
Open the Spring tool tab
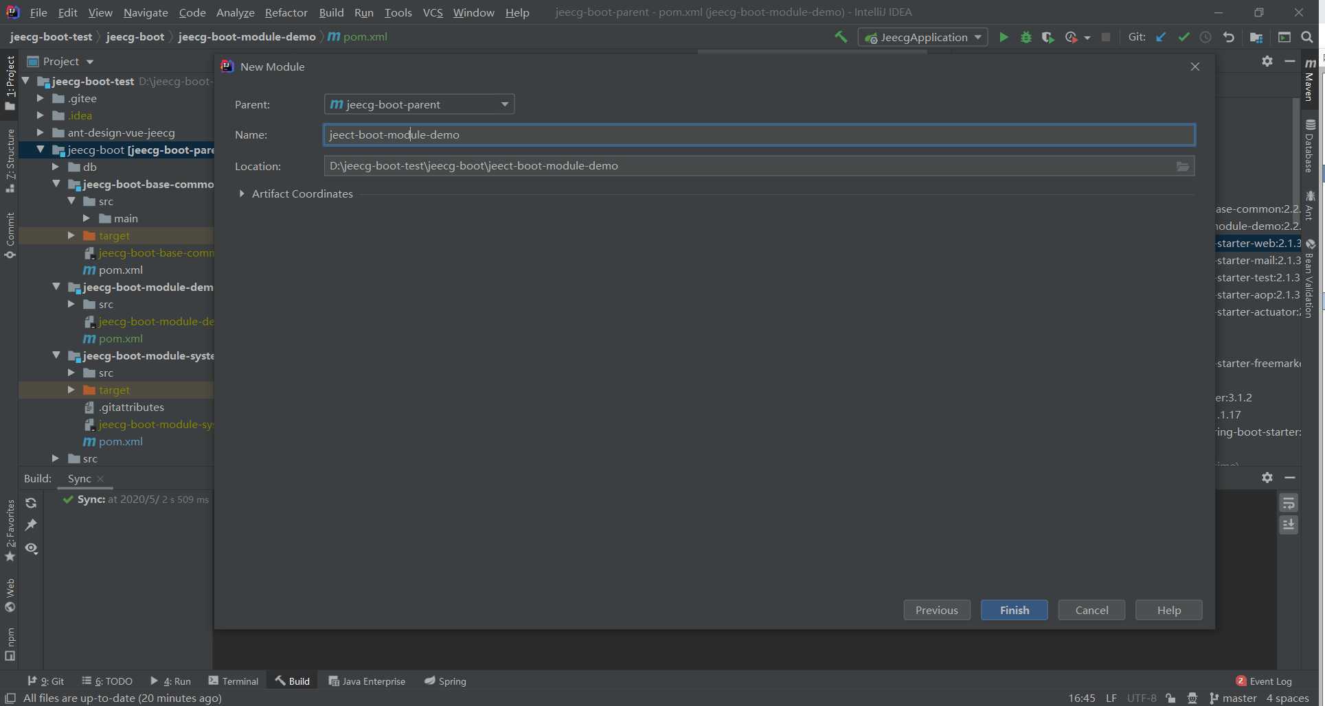[x=445, y=681]
